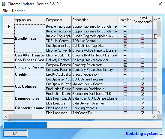The height and width of the screenshot is (139, 165).
Task: Click the vertical scrollbar thumb
Action: coord(159,29)
